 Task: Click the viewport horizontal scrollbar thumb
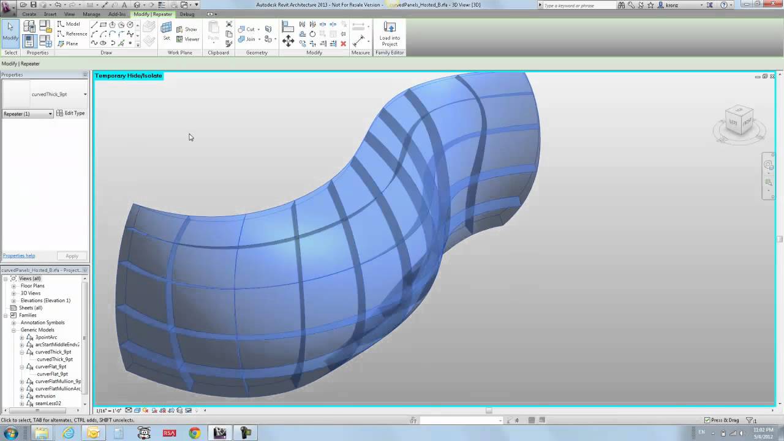pos(488,410)
